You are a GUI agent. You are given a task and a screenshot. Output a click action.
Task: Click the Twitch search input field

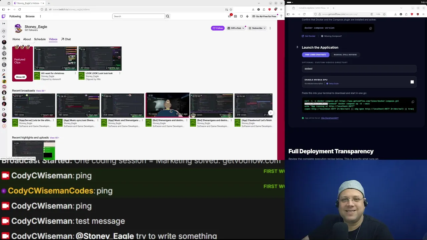click(x=139, y=16)
